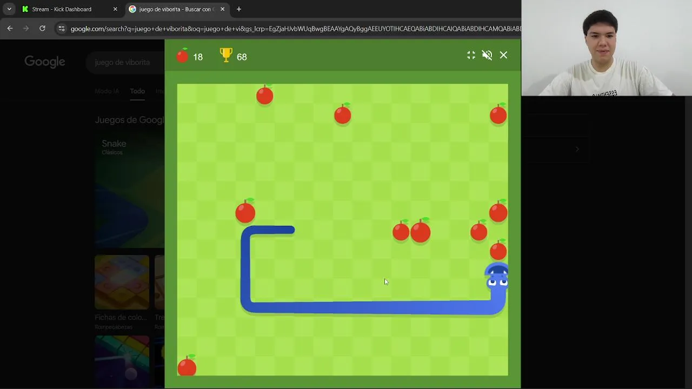Click the high score value 68
This screenshot has height=389, width=692.
242,57
